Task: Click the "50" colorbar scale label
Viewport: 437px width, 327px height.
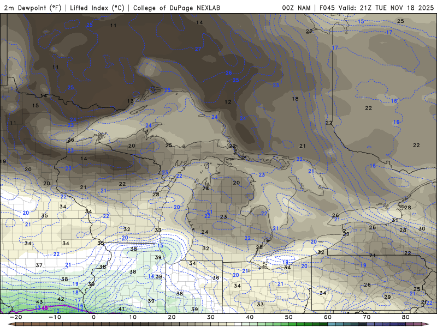Action: coord(289,317)
